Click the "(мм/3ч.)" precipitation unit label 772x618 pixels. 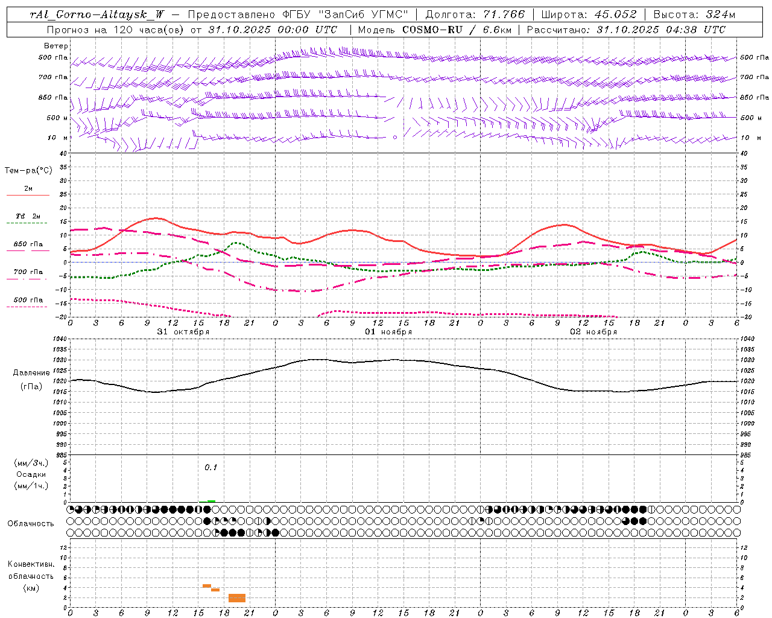pyautogui.click(x=31, y=463)
